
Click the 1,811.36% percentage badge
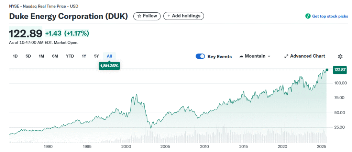coord(109,66)
